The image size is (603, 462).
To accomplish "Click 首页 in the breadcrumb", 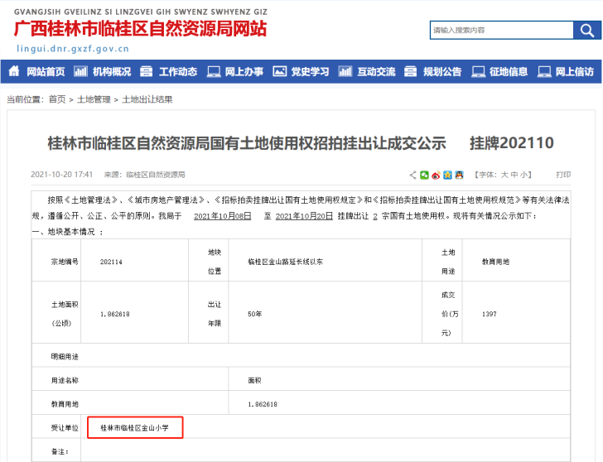I will point(57,99).
